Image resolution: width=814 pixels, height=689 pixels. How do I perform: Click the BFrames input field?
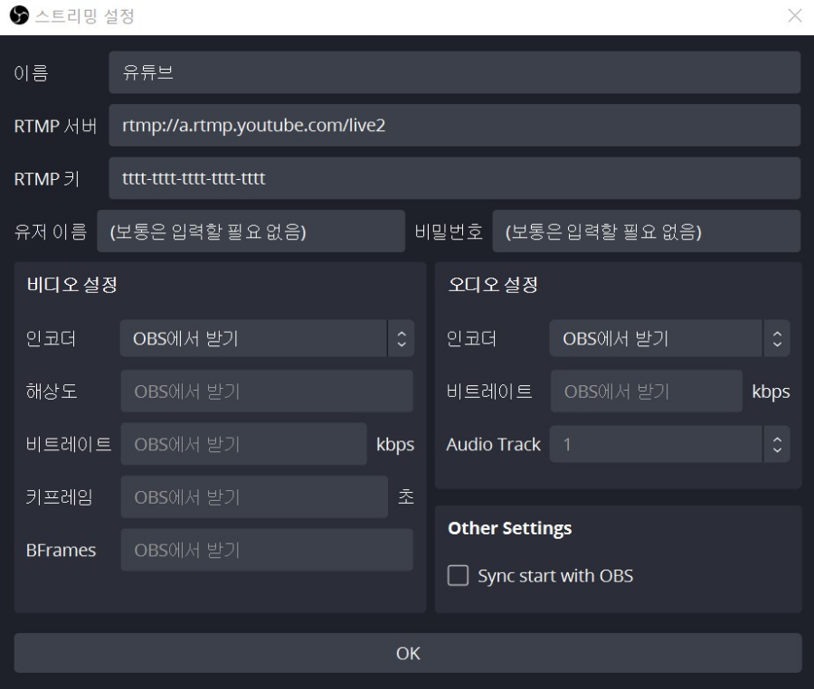pyautogui.click(x=267, y=550)
